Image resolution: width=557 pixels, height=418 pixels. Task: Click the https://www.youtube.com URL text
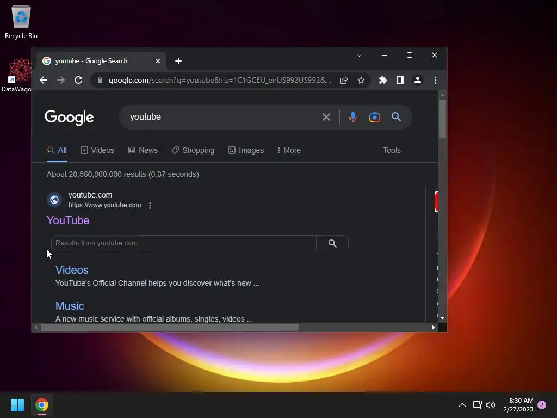[105, 205]
